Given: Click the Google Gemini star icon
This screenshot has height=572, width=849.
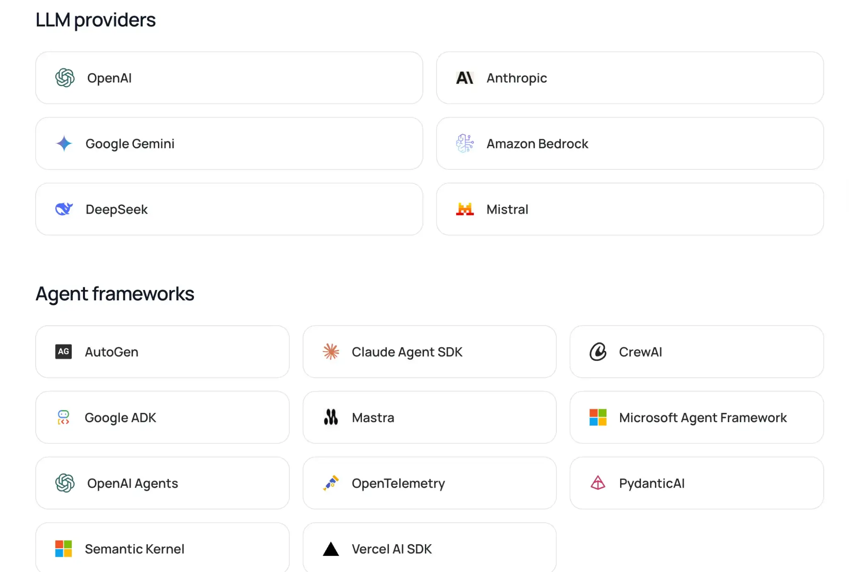Looking at the screenshot, I should (x=64, y=144).
